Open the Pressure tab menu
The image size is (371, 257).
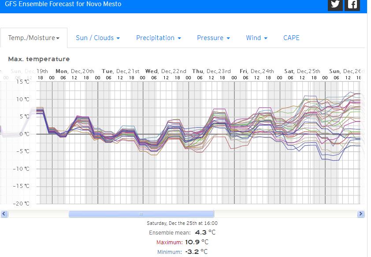click(213, 38)
